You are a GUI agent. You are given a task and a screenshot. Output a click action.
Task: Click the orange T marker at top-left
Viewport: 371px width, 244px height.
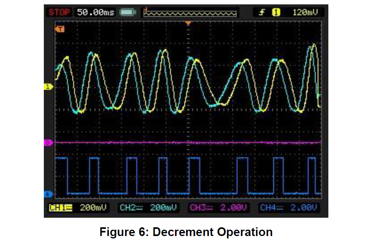pos(60,29)
